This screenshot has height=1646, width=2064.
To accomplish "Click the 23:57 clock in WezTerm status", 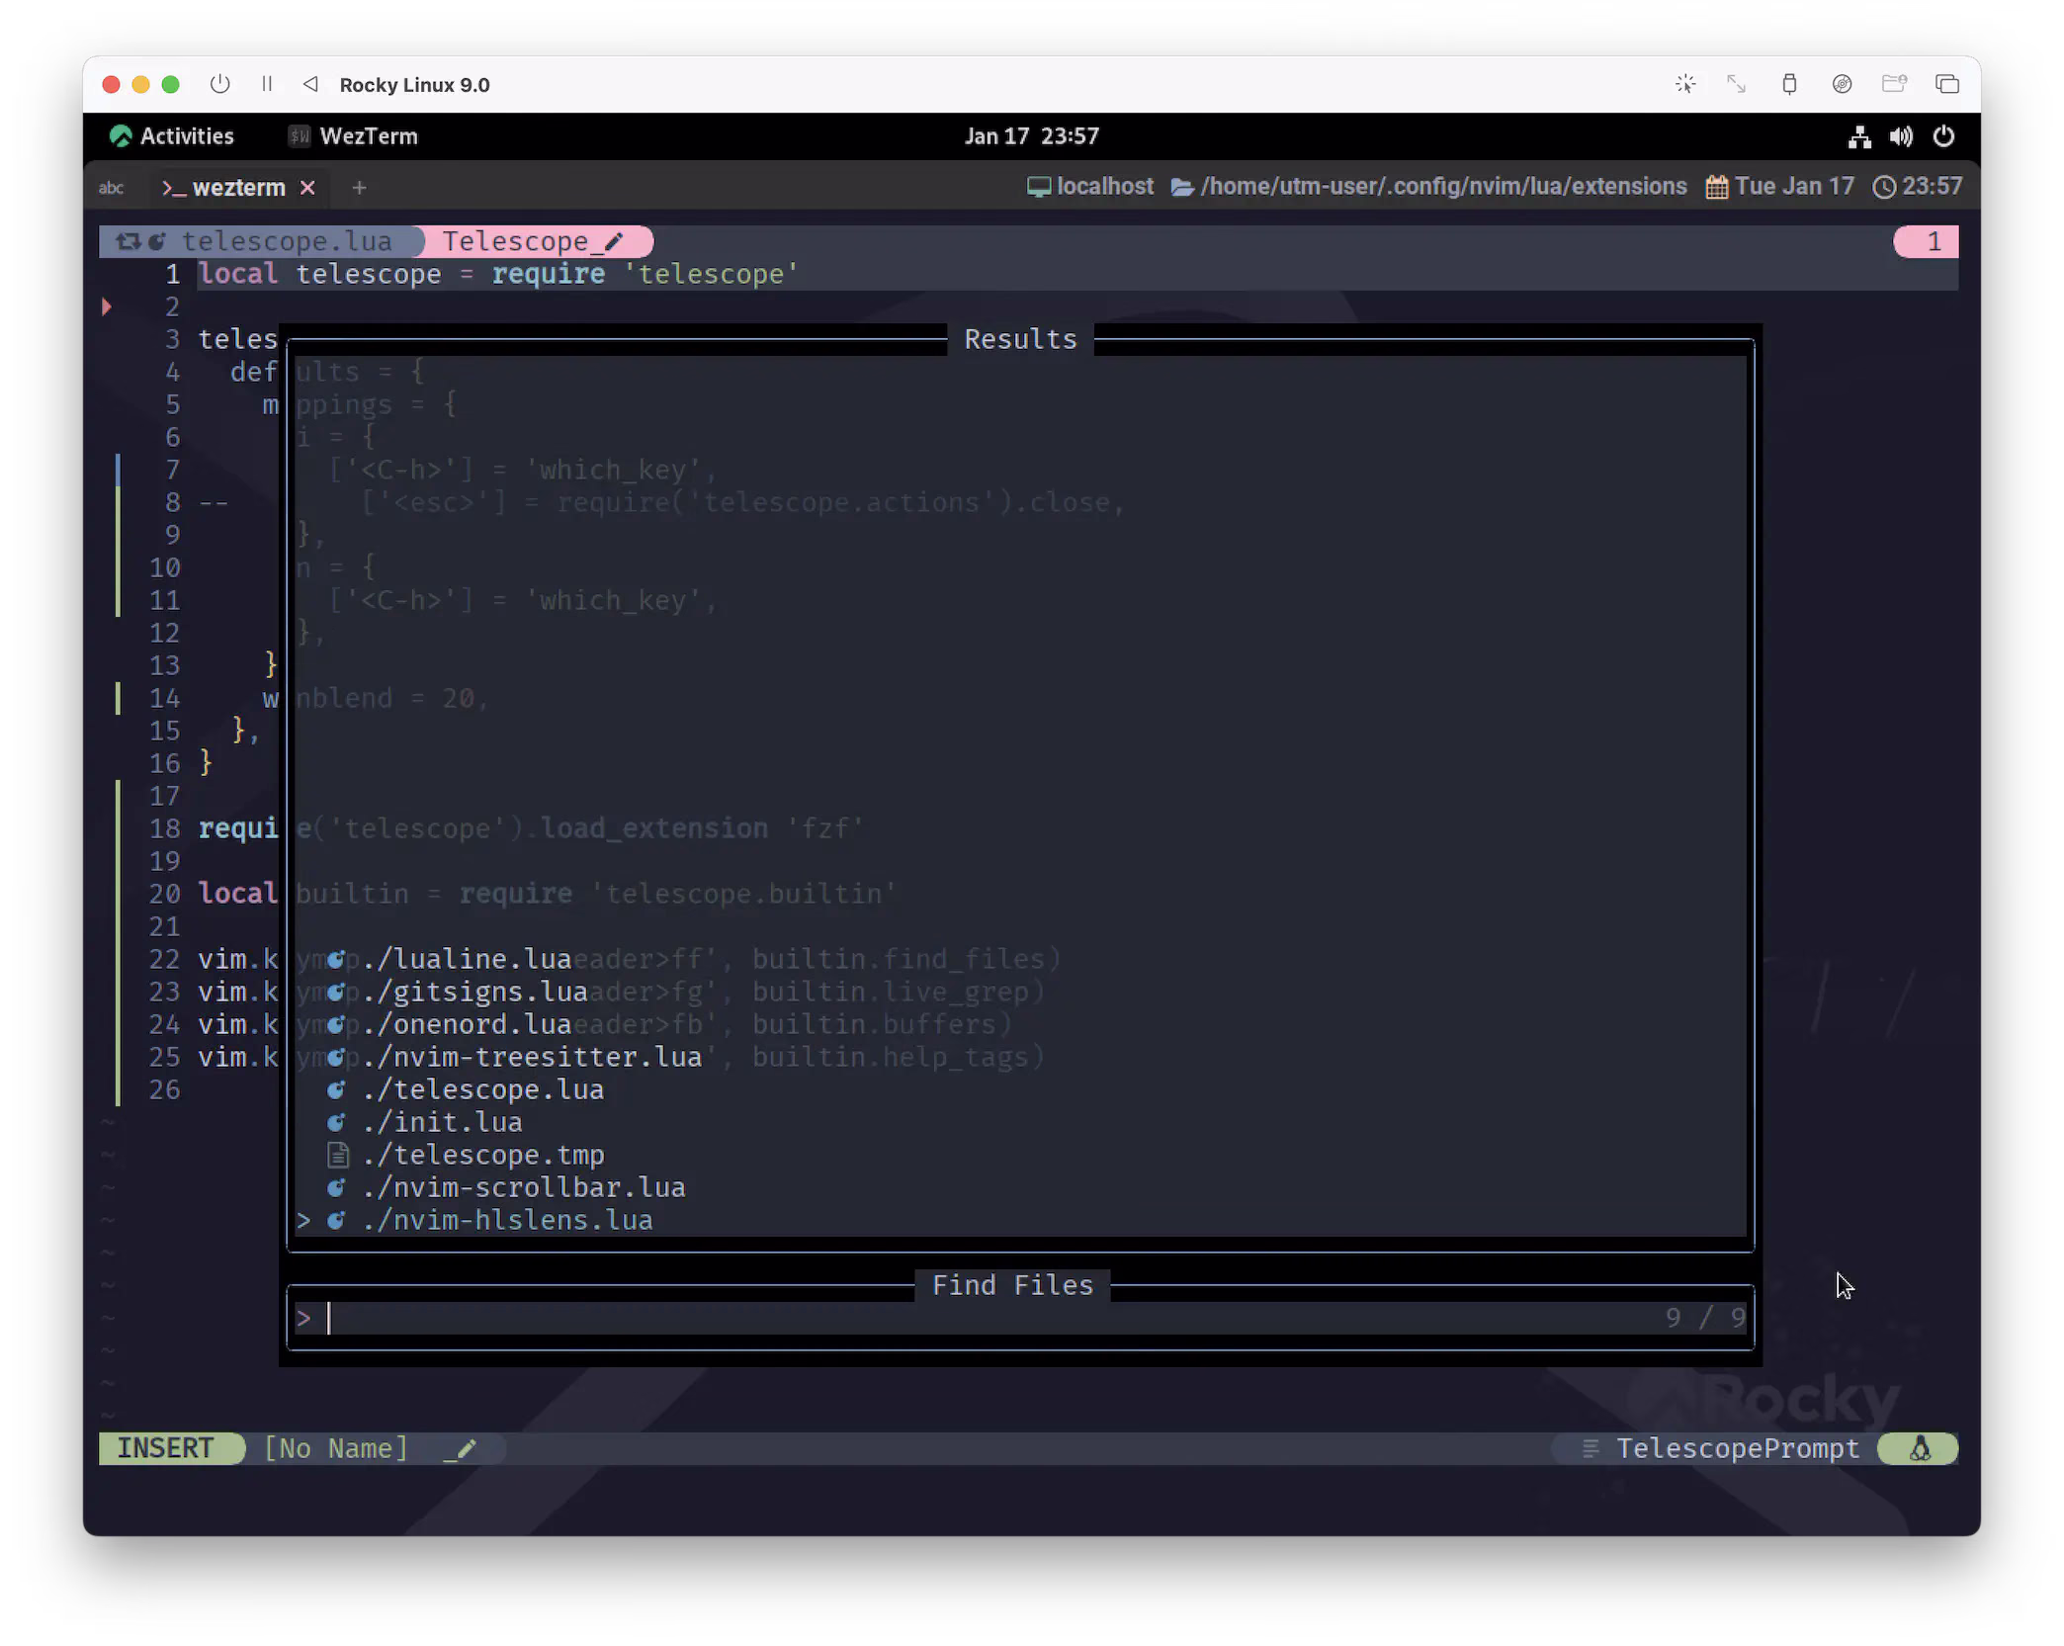I will point(1918,187).
